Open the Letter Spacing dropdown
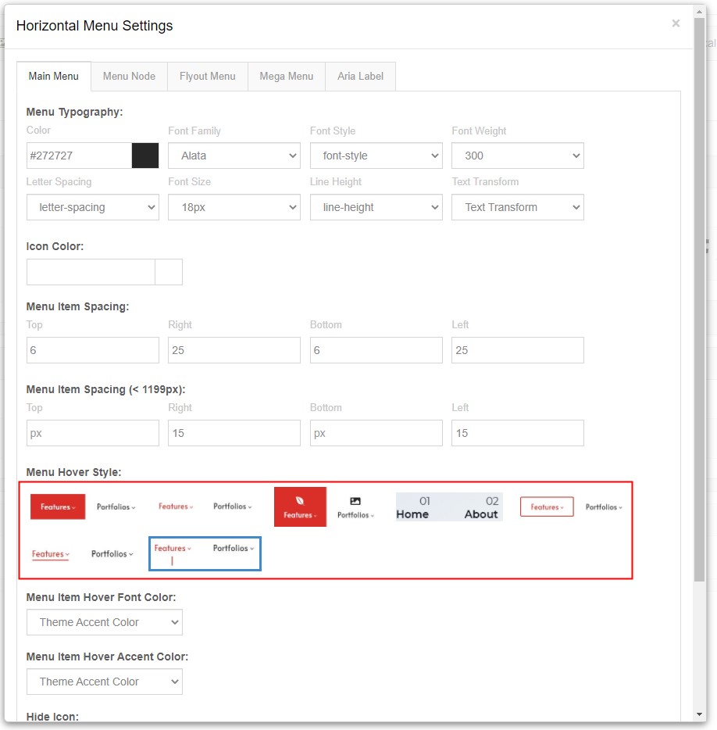Image resolution: width=717 pixels, height=730 pixels. coord(93,207)
